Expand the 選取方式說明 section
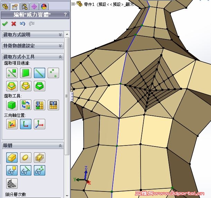 pyautogui.click(x=33, y=35)
